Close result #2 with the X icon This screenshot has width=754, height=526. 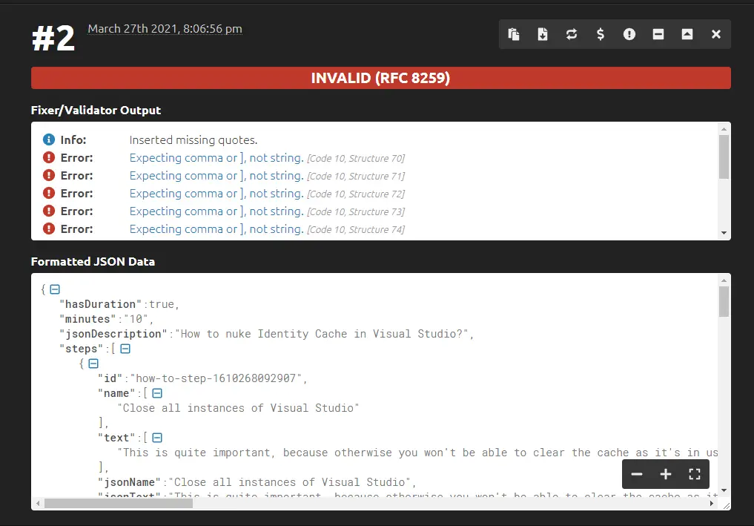tap(716, 34)
